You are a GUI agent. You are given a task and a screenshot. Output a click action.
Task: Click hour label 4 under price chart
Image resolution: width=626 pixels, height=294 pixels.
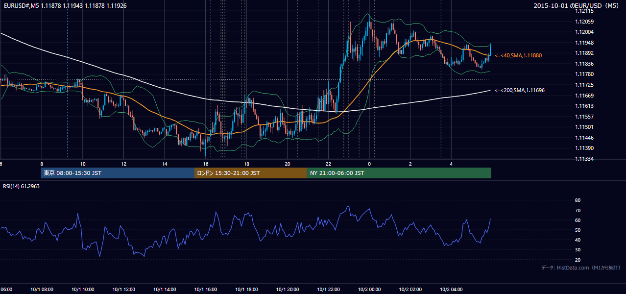[451, 164]
